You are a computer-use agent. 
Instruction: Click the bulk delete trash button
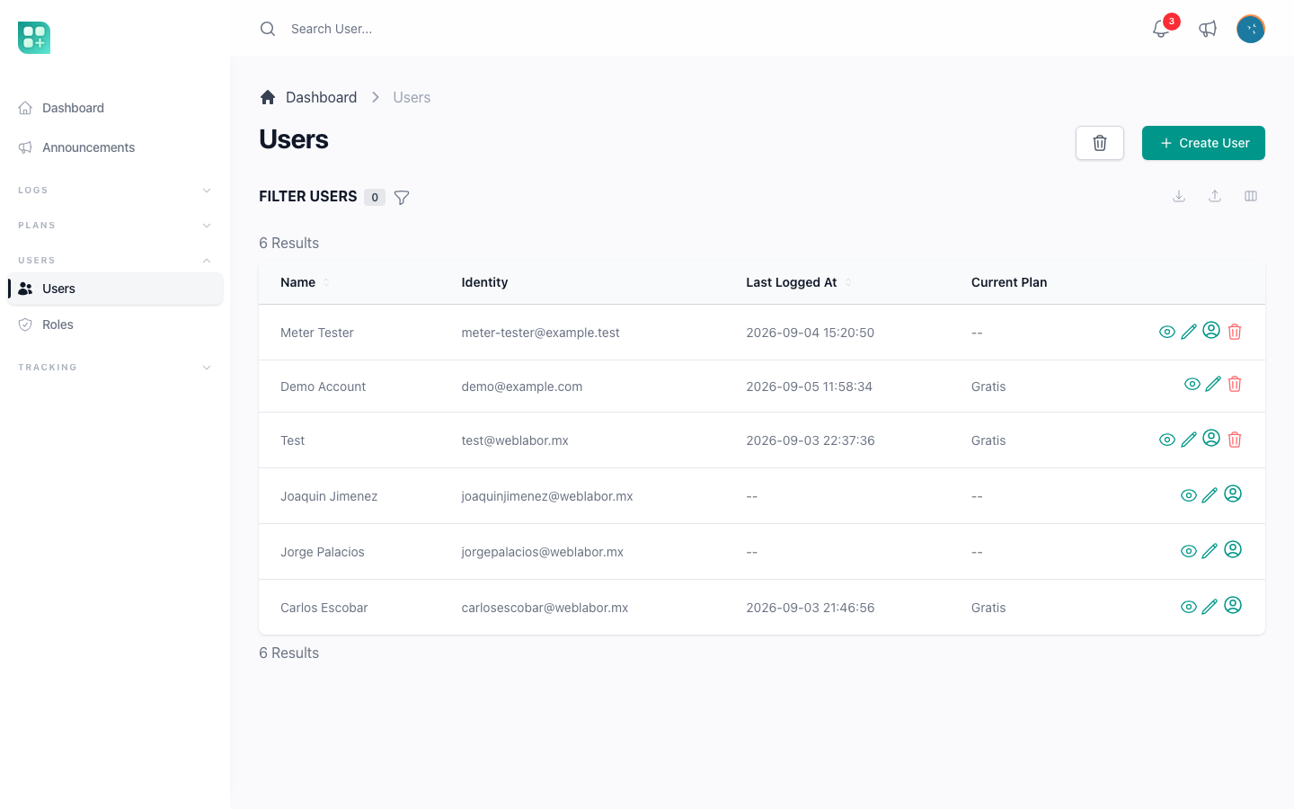(1100, 143)
